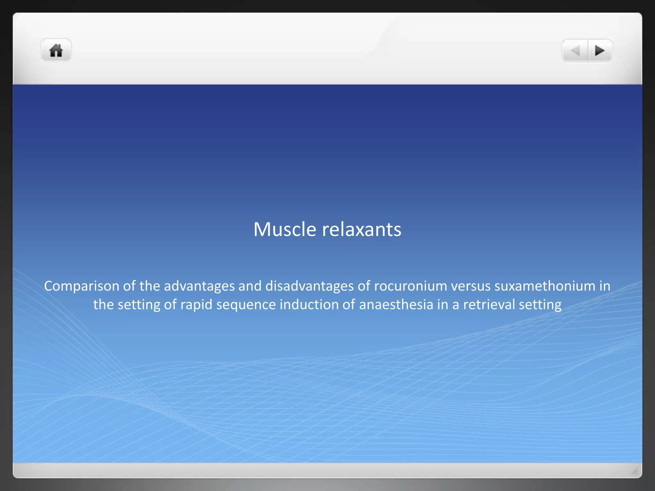Click the wave mesh pattern graphic
This screenshot has height=491, width=655.
click(x=320, y=400)
